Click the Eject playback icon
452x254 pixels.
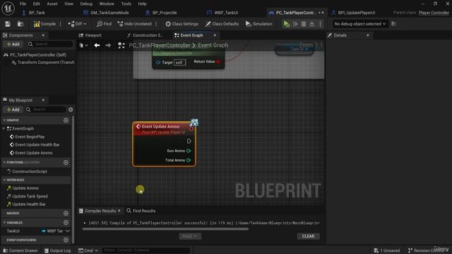(x=312, y=24)
